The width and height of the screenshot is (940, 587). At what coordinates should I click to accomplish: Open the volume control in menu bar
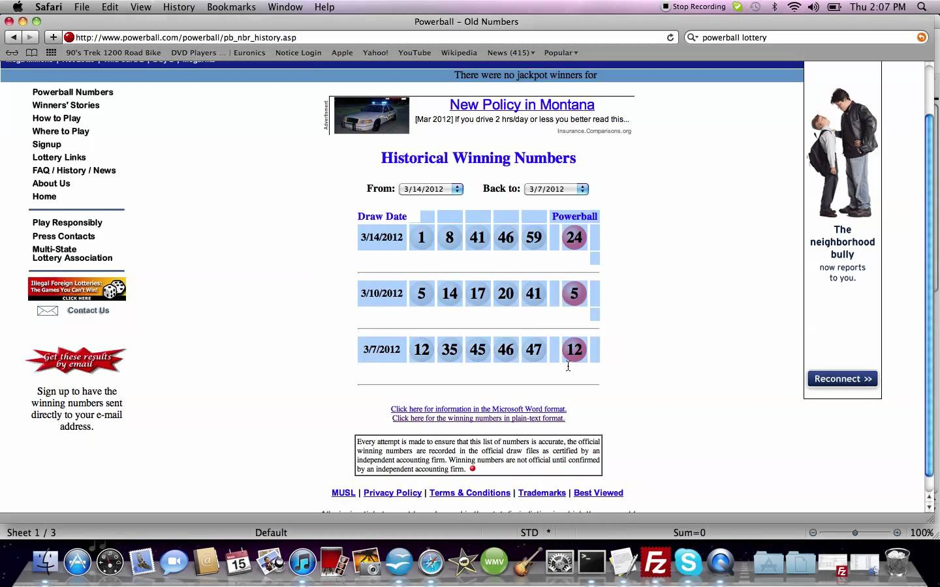coord(813,7)
